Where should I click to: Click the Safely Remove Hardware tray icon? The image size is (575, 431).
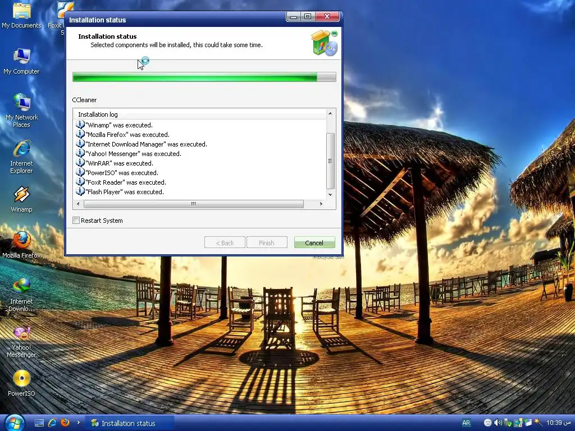[508, 423]
